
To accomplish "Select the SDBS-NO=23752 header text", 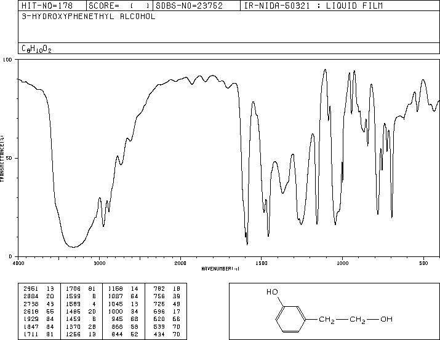I will click(x=189, y=6).
